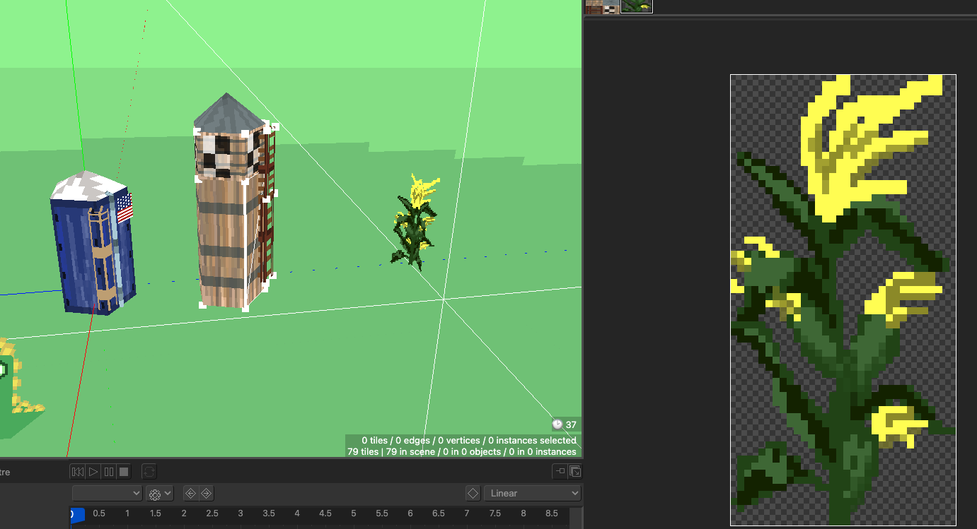Click the 8.5 mark on the timeline ruler
The width and height of the screenshot is (977, 529).
[x=552, y=513]
